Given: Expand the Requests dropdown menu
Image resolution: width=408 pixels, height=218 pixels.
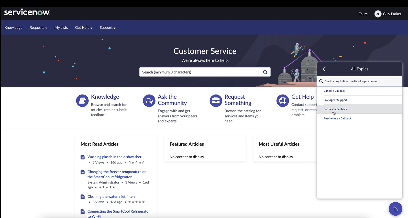Looking at the screenshot, I should point(38,27).
